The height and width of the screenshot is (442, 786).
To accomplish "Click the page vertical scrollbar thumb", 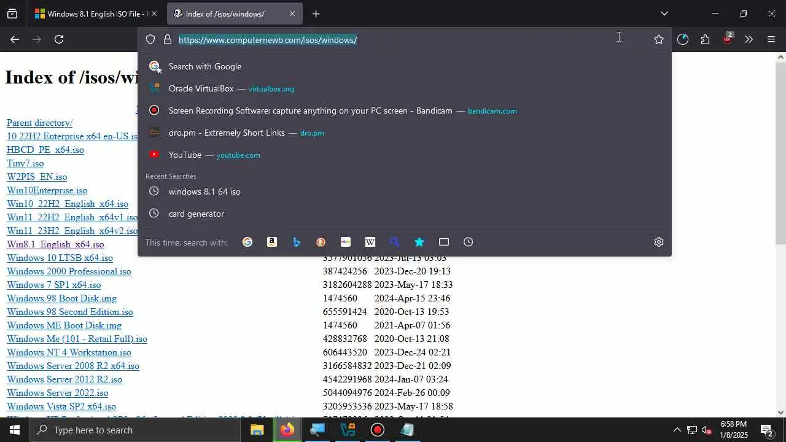I will (x=780, y=153).
